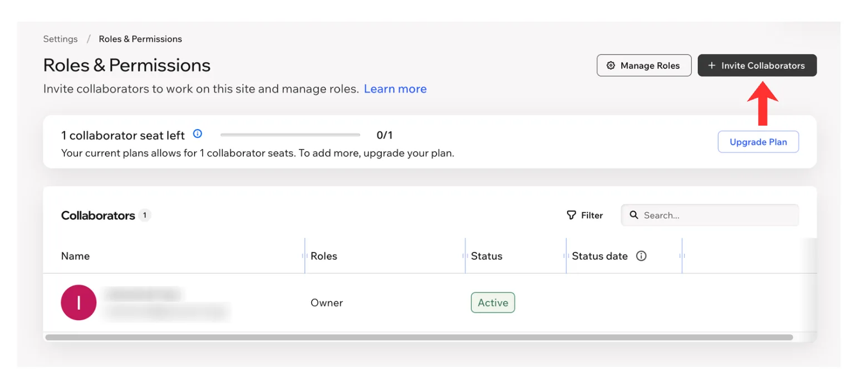Click into the Search collaborators field
Screen dimensions: 855x388
710,215
